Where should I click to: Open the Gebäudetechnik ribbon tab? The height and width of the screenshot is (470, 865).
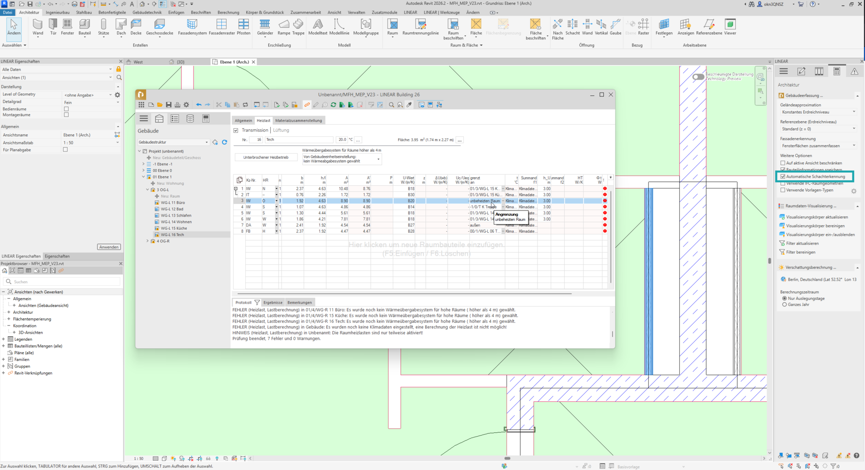click(147, 12)
